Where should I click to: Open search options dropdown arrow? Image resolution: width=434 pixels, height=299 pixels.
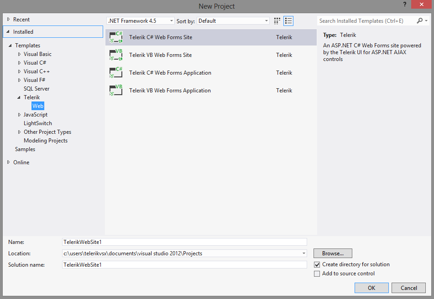pyautogui.click(x=426, y=20)
